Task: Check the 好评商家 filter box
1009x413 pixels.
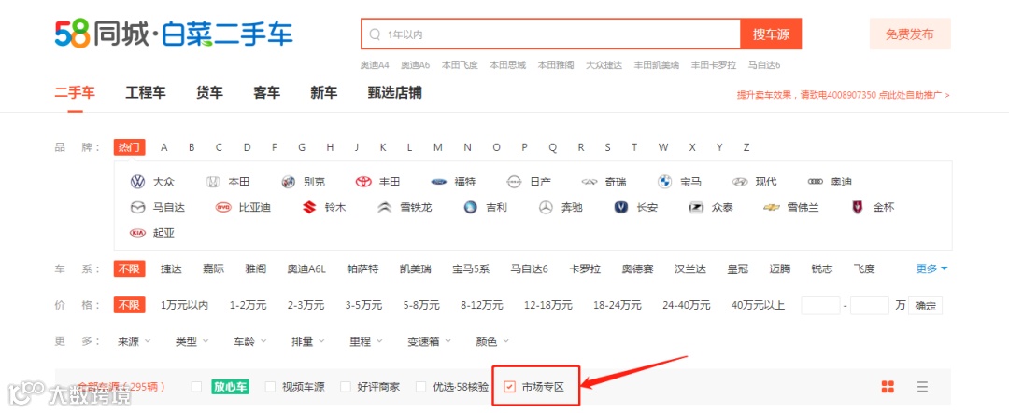Action: click(x=346, y=387)
